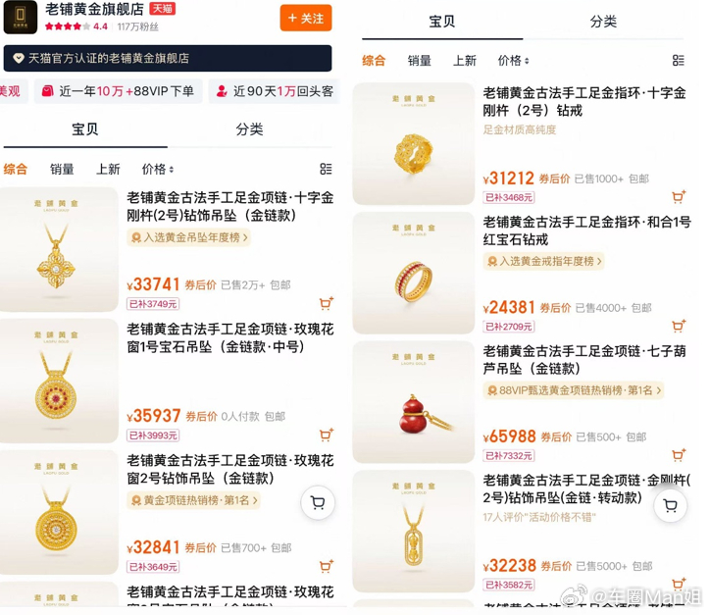Open 88VIP甄选黄金项链热销榜 ranking link
This screenshot has width=710, height=615.
point(574,390)
